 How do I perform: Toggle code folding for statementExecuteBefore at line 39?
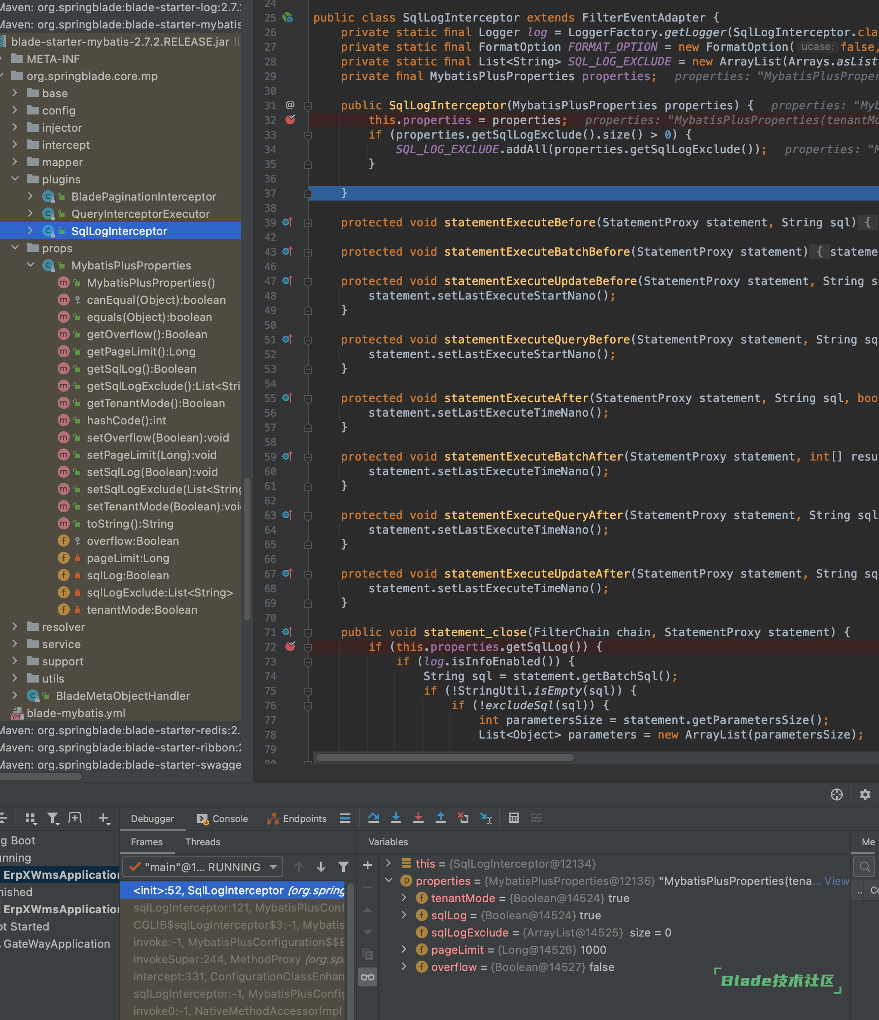point(308,223)
